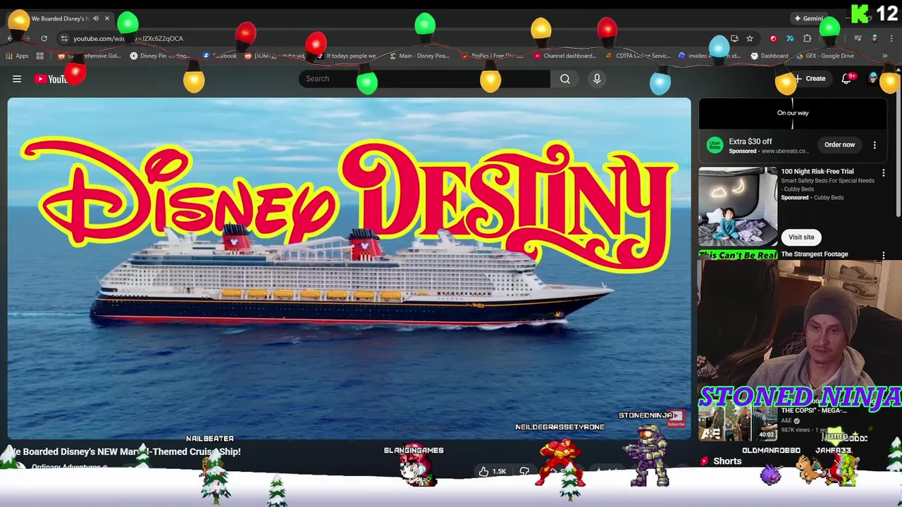Click 'Visit site' on Cubby Beds ad
Viewport: 902px width, 507px height.
pyautogui.click(x=801, y=237)
